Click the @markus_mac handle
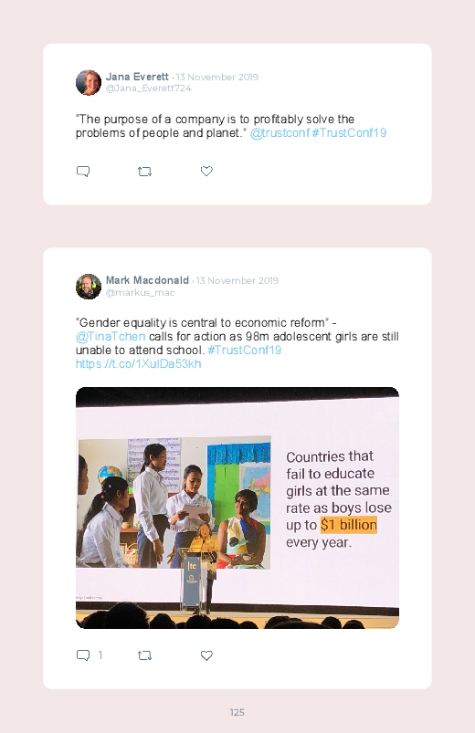Screen dimensions: 475x733 point(140,293)
